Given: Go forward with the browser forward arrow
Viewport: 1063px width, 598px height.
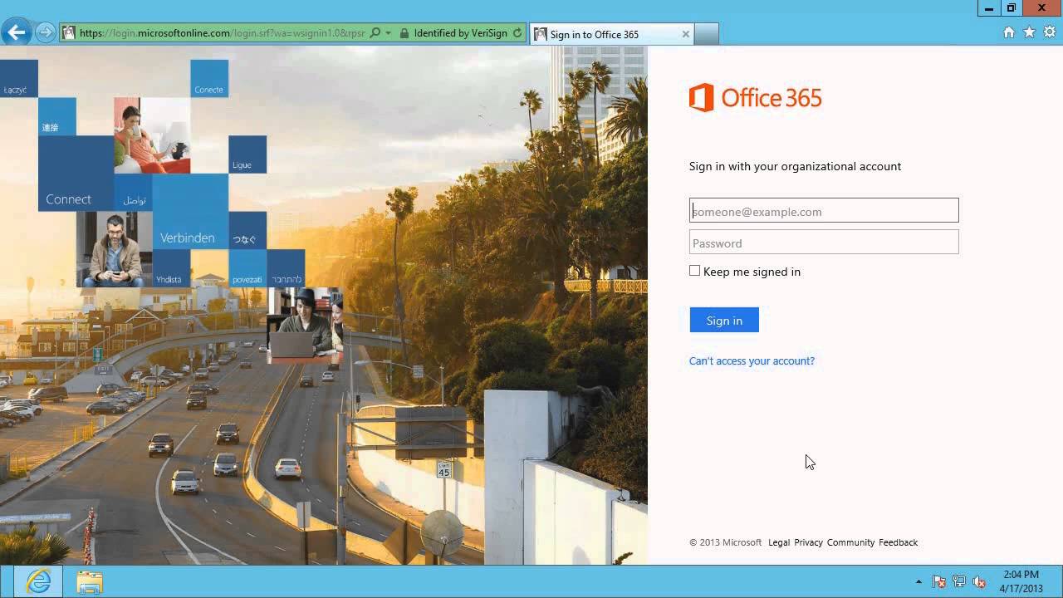Looking at the screenshot, I should coord(46,33).
